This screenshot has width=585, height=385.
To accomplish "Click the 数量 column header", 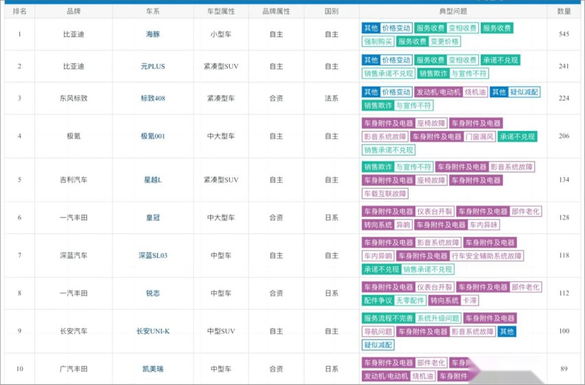I will (x=564, y=11).
